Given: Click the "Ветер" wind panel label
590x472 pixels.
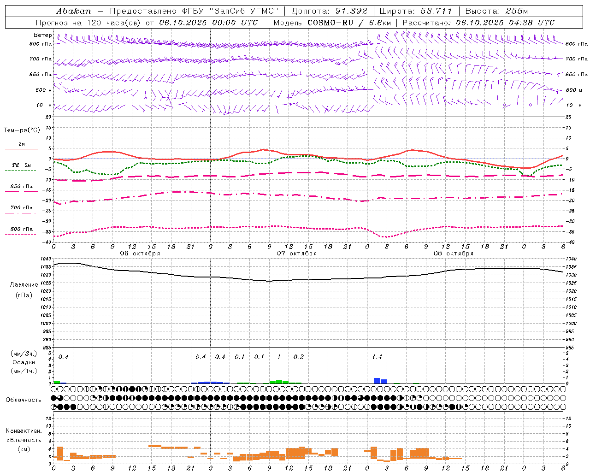Looking at the screenshot, I should coord(43,35).
